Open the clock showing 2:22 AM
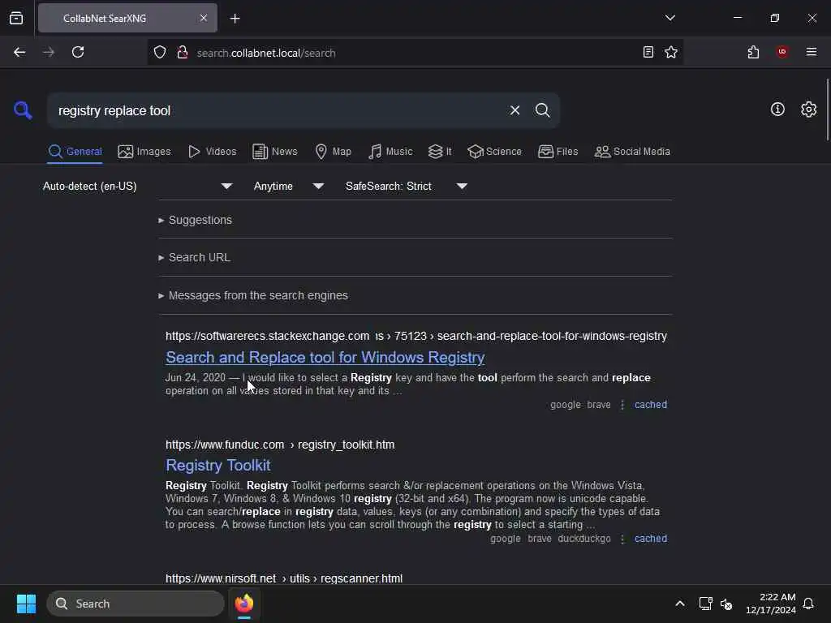Viewport: 831px width, 623px height. pos(771,604)
